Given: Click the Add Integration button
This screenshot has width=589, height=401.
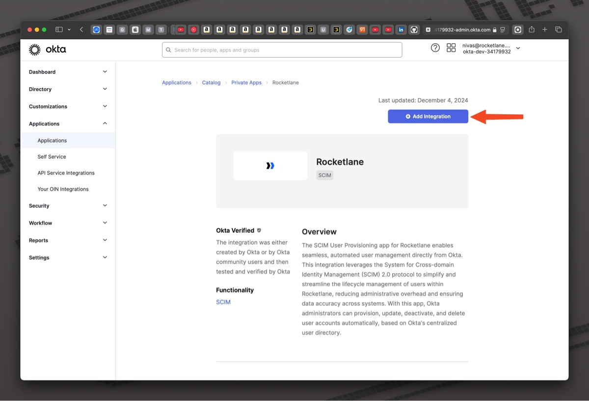Looking at the screenshot, I should pyautogui.click(x=428, y=116).
